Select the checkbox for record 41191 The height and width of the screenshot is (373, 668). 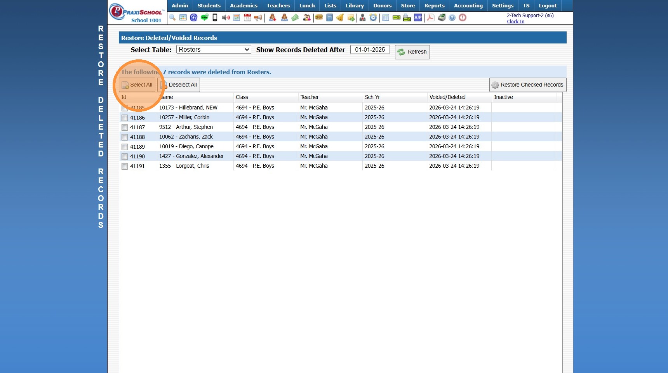tap(125, 166)
